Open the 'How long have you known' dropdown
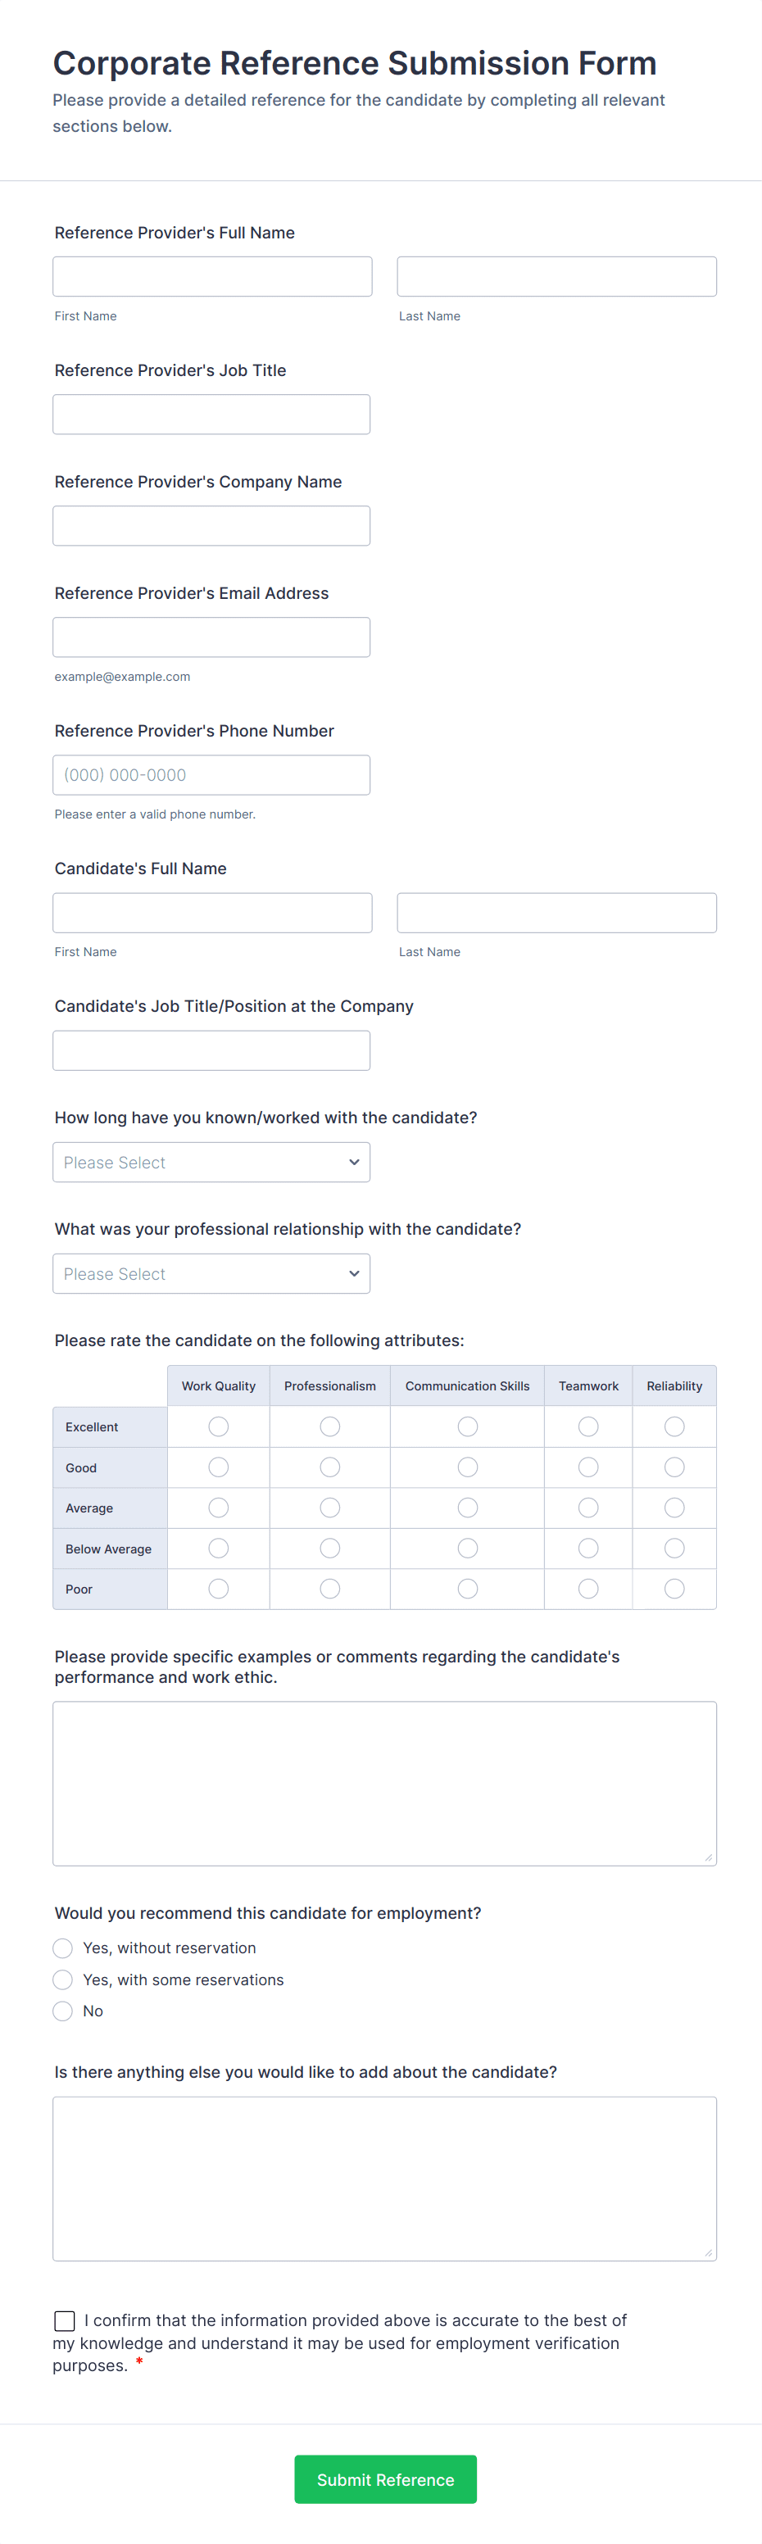 coord(211,1163)
